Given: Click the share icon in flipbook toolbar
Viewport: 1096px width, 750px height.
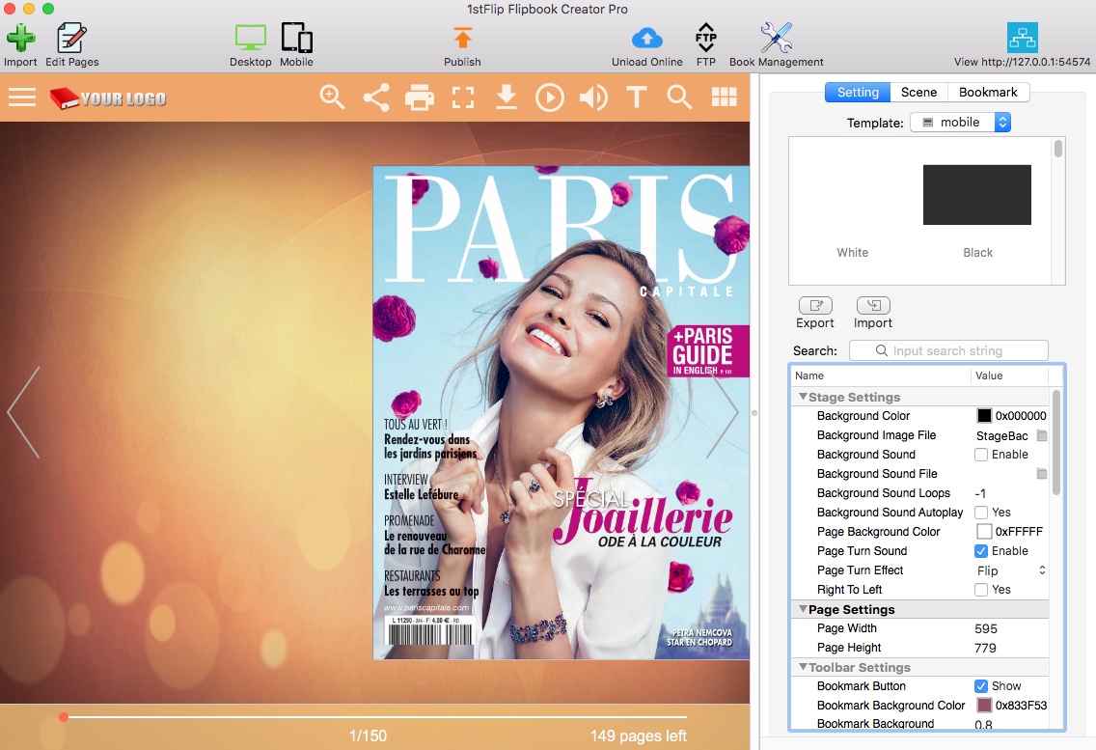Looking at the screenshot, I should (376, 97).
